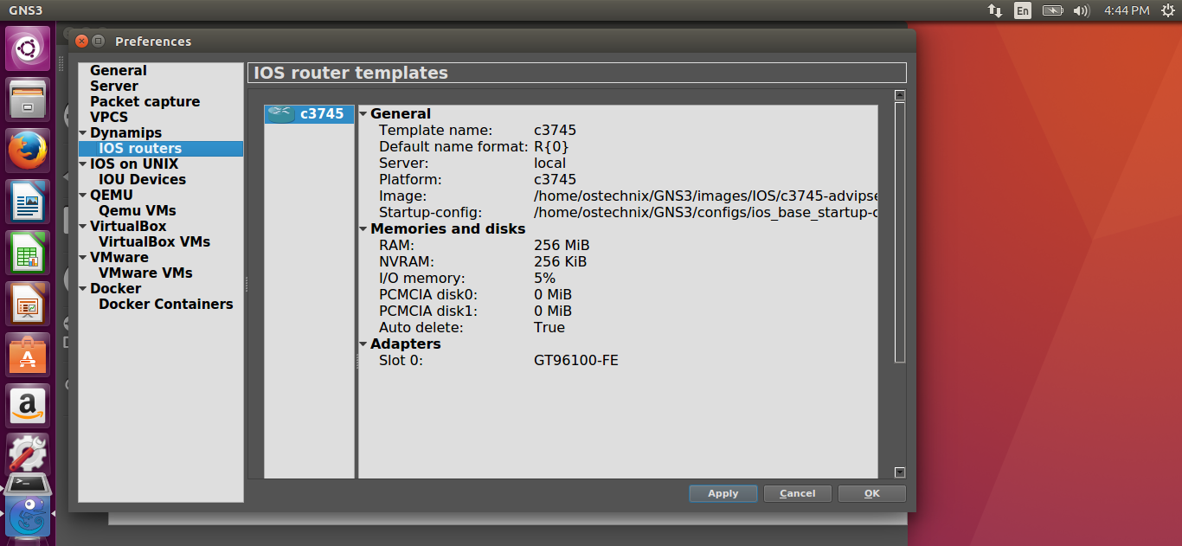Select the Default name format value R{0}
Screen dimensions: 1182x546
[x=551, y=147]
